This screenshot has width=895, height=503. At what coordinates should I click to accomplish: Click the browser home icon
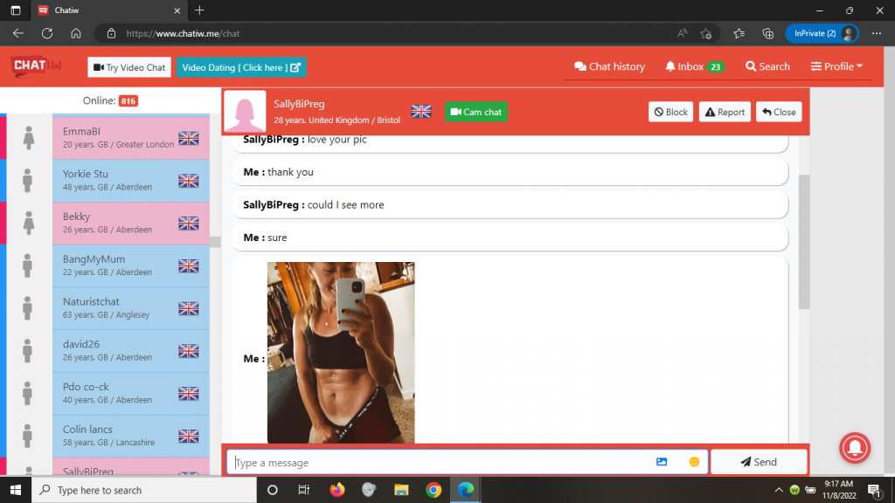[76, 33]
